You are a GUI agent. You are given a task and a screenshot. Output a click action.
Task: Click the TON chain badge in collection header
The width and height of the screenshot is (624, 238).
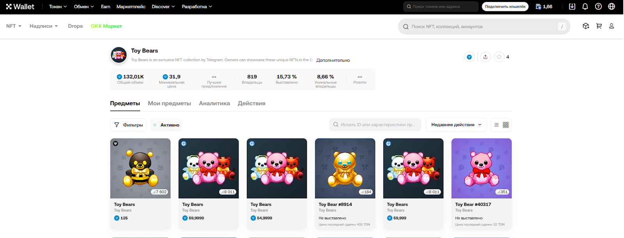tap(469, 57)
